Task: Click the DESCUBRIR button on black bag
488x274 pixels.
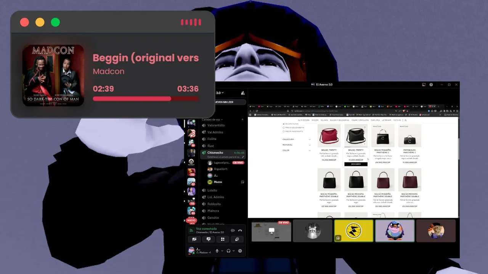Action: click(356, 164)
